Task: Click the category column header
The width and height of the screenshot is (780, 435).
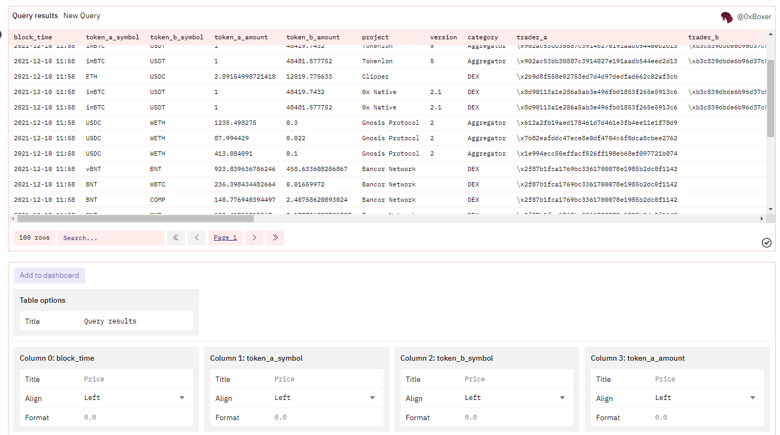Action: 483,37
